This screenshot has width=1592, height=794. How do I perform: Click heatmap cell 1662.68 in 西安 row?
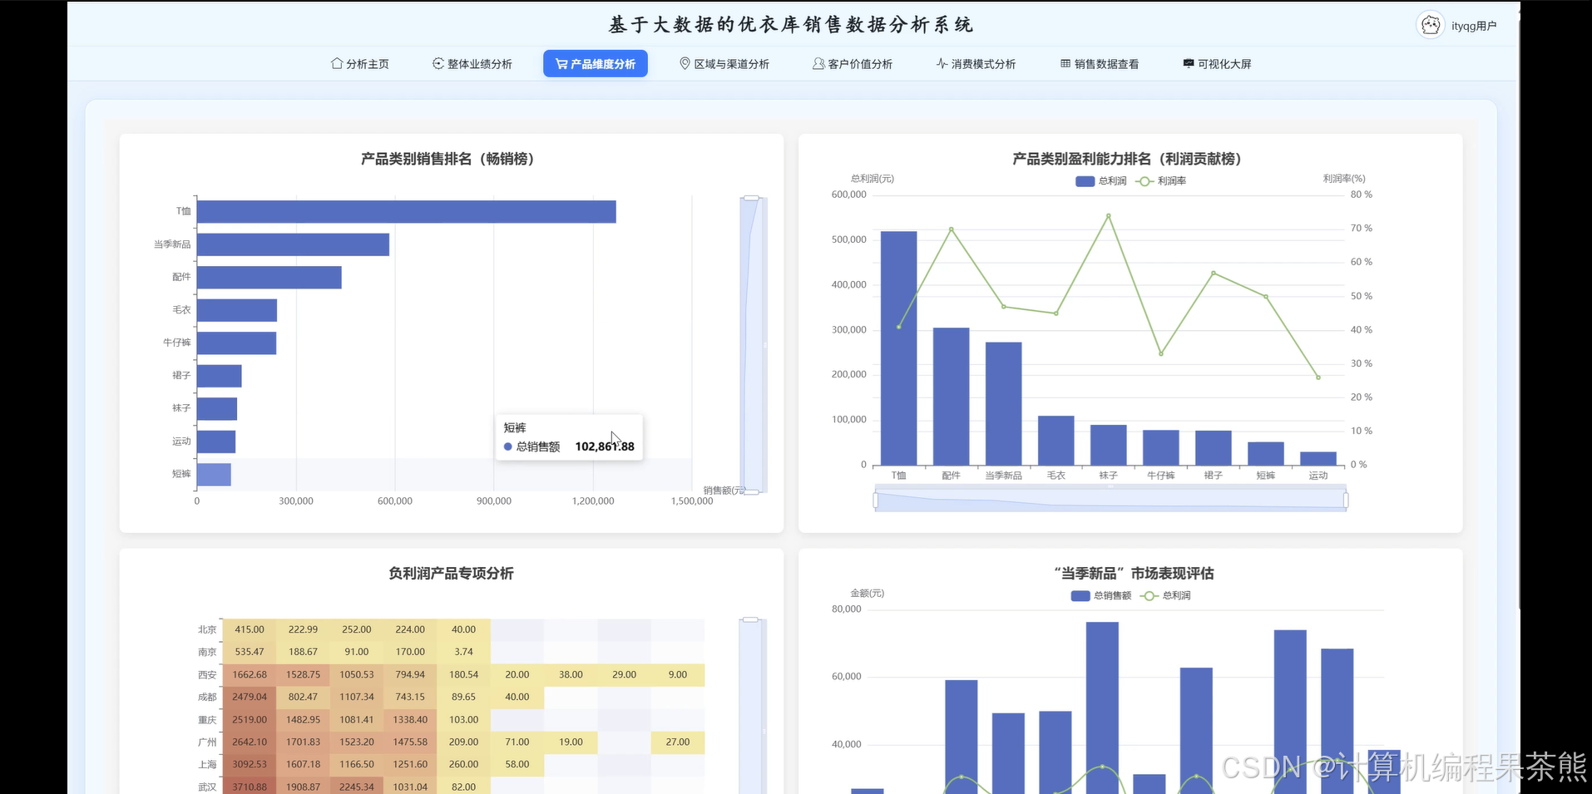pyautogui.click(x=250, y=675)
